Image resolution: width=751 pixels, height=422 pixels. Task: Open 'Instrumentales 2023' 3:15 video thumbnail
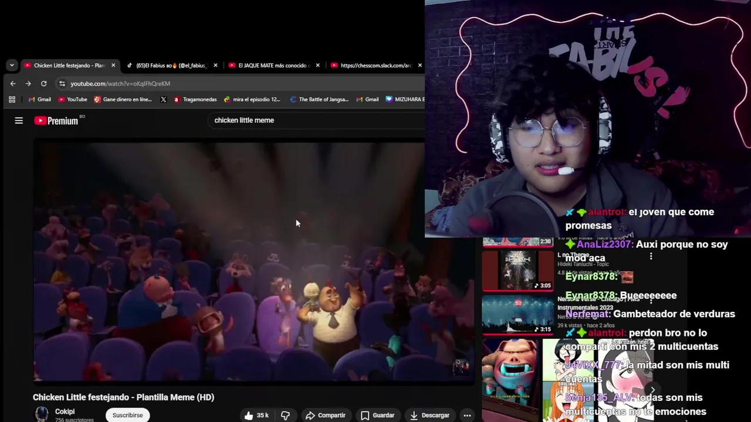pos(517,315)
